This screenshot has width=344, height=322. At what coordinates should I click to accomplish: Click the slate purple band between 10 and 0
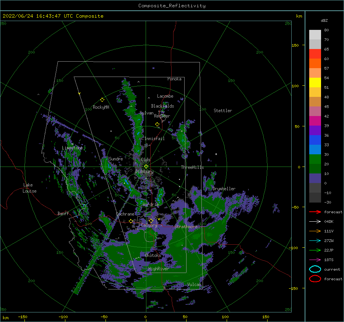tap(315, 178)
